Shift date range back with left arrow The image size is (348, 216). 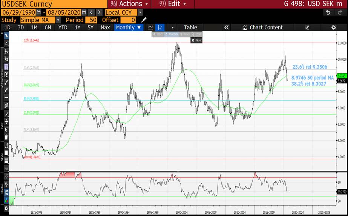pos(91,12)
